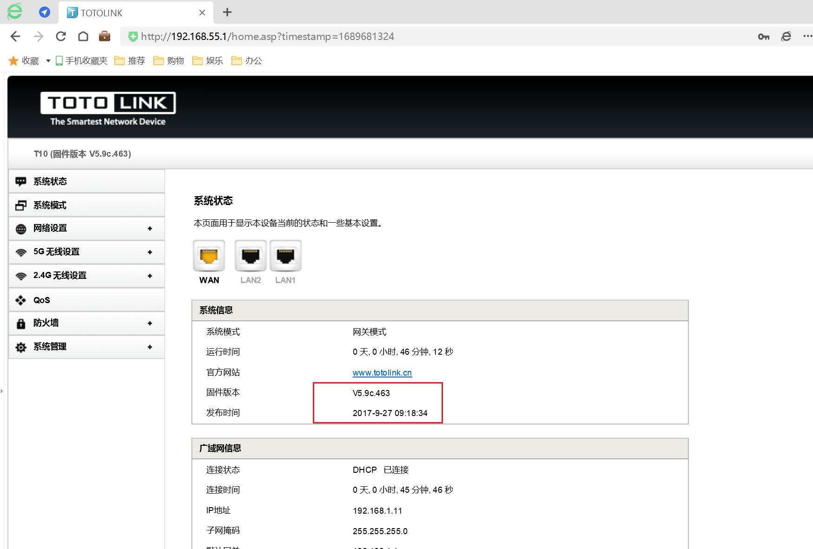
Task: Expand 2.4G 无线设置 with its plus icon
Action: click(x=150, y=276)
